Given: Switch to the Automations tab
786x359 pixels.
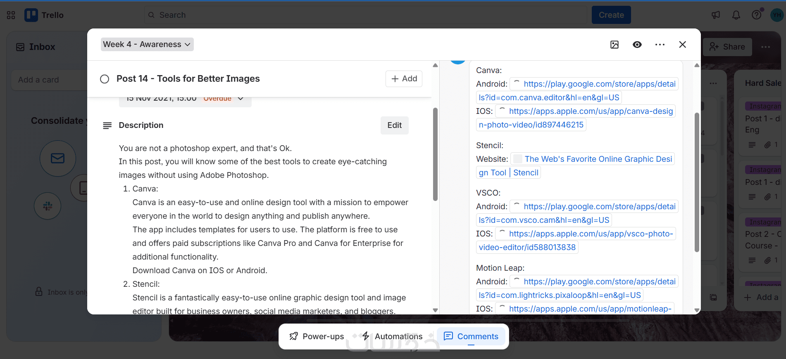Looking at the screenshot, I should [x=393, y=336].
